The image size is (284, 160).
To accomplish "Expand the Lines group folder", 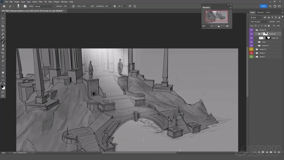I will pyautogui.click(x=257, y=42).
